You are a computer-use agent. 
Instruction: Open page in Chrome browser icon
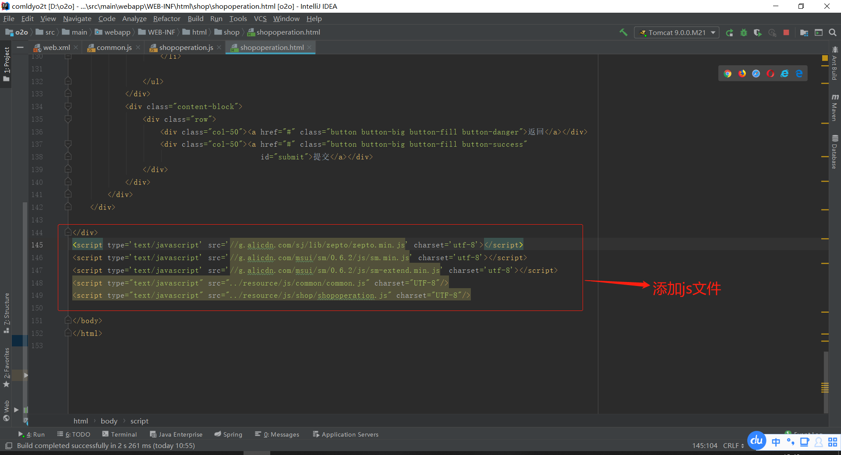[728, 74]
